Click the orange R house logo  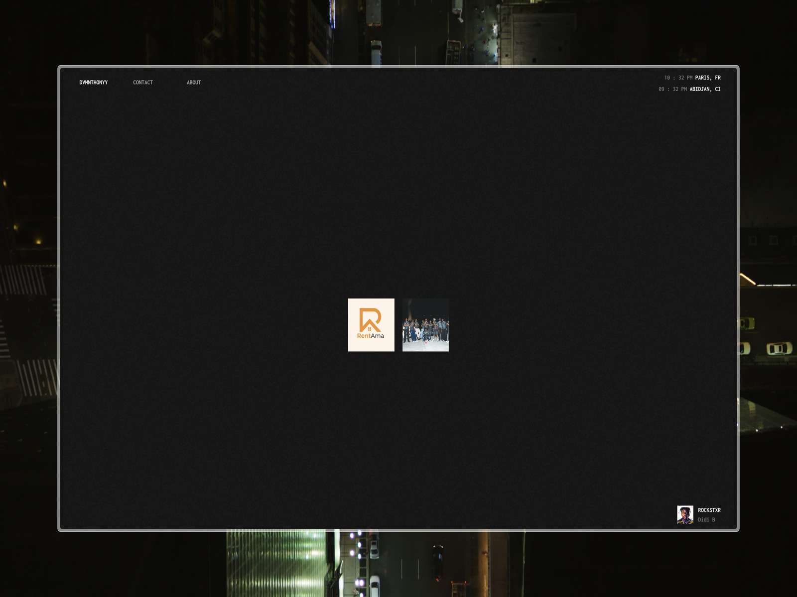point(370,319)
